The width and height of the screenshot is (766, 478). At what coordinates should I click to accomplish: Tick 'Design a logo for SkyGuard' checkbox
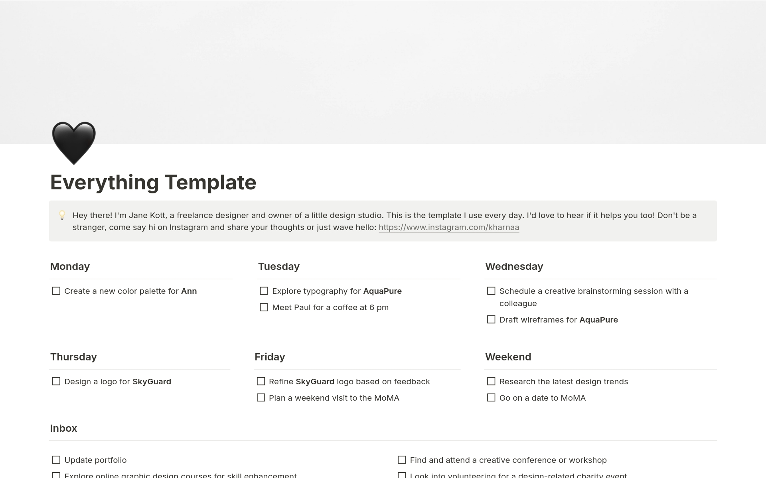coord(56,382)
